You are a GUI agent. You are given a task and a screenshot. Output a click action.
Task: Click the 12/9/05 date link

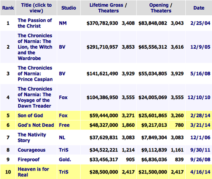200,47
